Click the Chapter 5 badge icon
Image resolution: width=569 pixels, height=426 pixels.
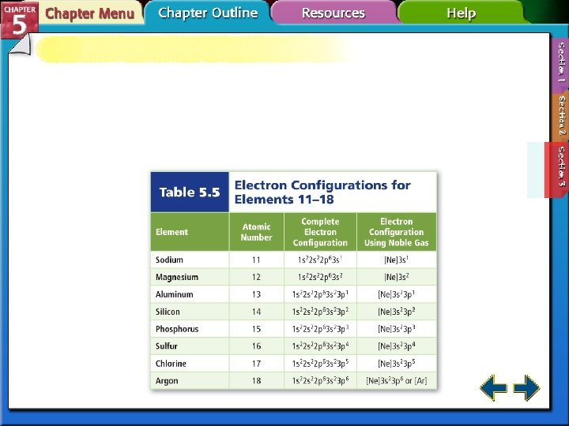click(x=19, y=20)
